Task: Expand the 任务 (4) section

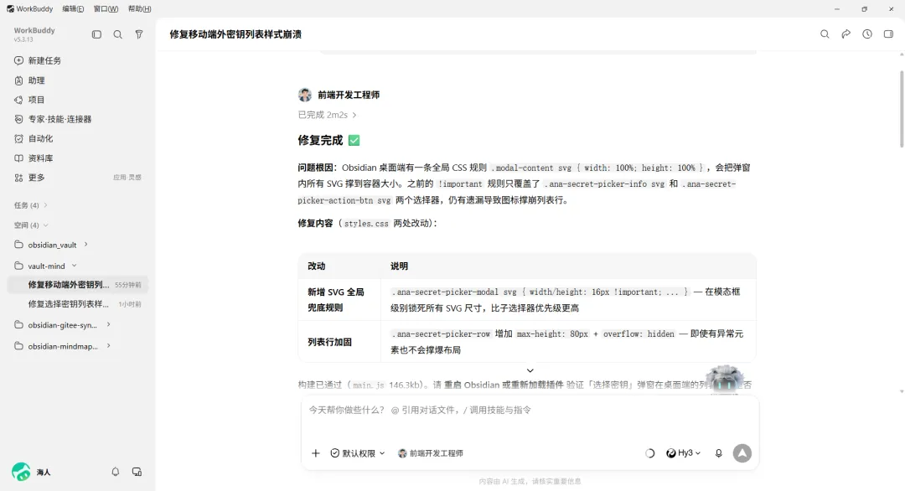Action: coord(31,205)
